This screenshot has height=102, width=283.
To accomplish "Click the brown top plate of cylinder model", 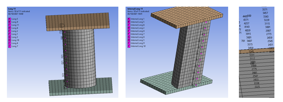I will [78, 21].
